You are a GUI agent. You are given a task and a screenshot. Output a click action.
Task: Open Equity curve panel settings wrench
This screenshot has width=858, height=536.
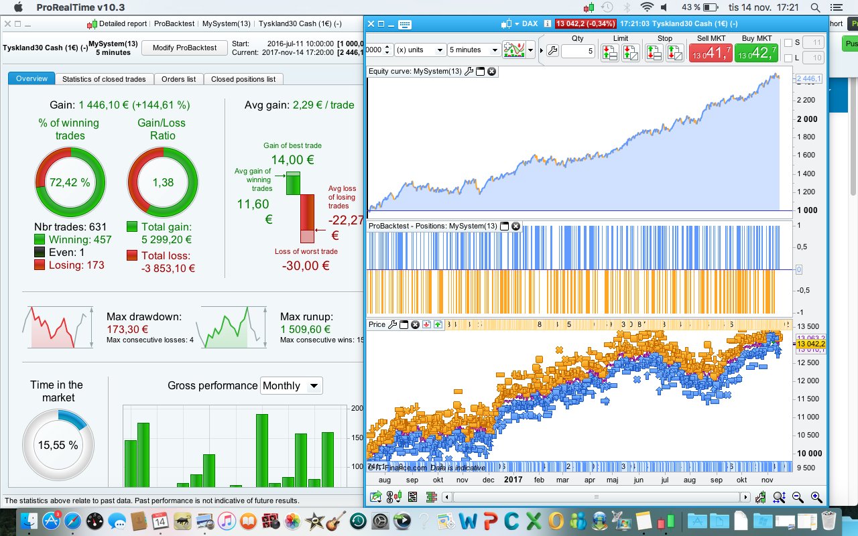coord(469,71)
